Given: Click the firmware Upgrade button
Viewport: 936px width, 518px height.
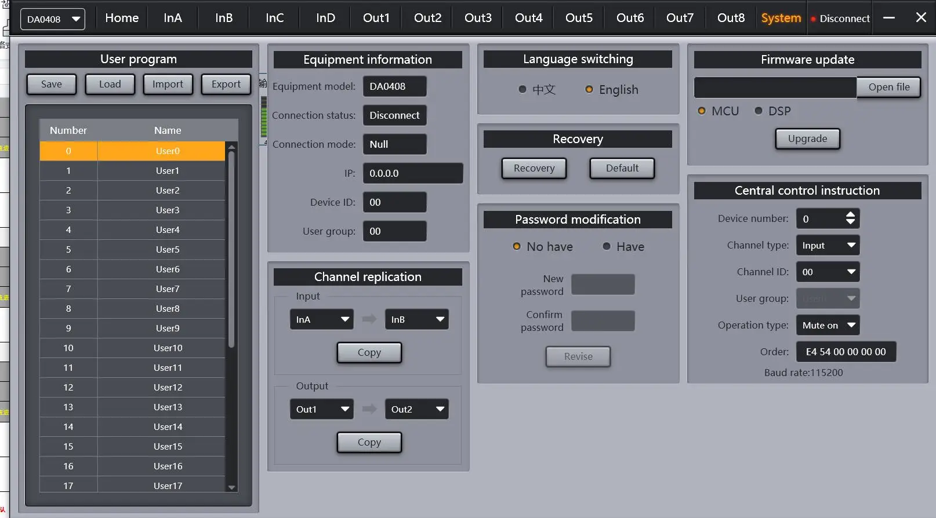Looking at the screenshot, I should tap(807, 138).
